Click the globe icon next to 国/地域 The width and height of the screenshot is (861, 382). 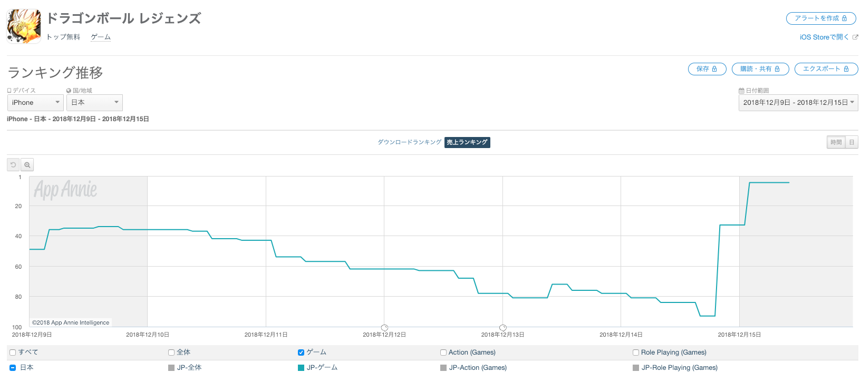click(x=69, y=91)
